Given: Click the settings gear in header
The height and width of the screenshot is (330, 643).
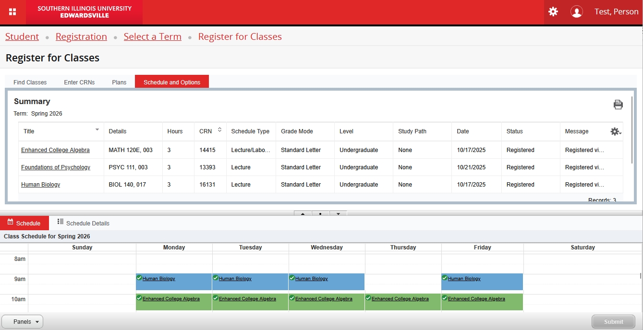Looking at the screenshot, I should (x=553, y=12).
